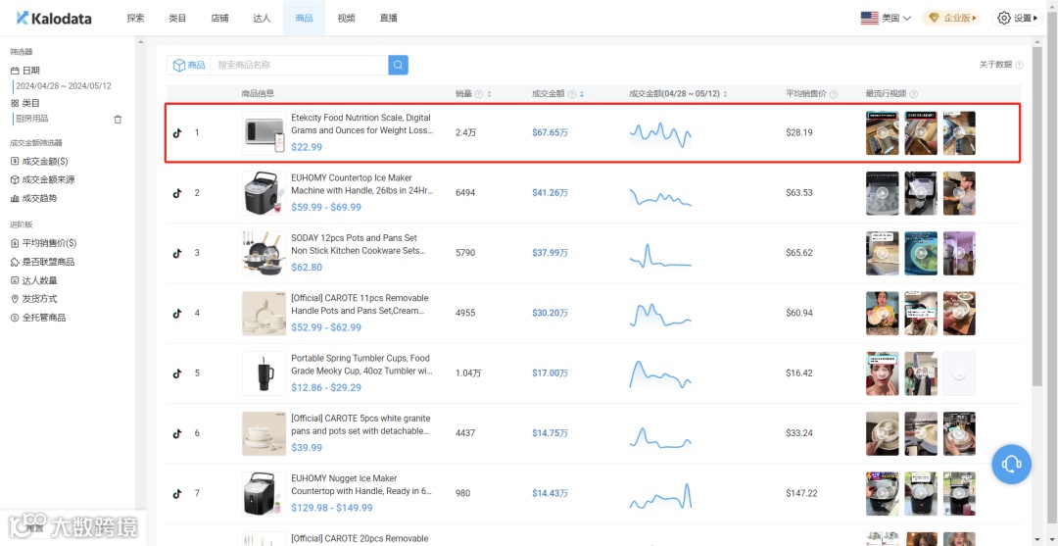Click the $67.65万 revenue value
1058x546 pixels.
coord(550,133)
